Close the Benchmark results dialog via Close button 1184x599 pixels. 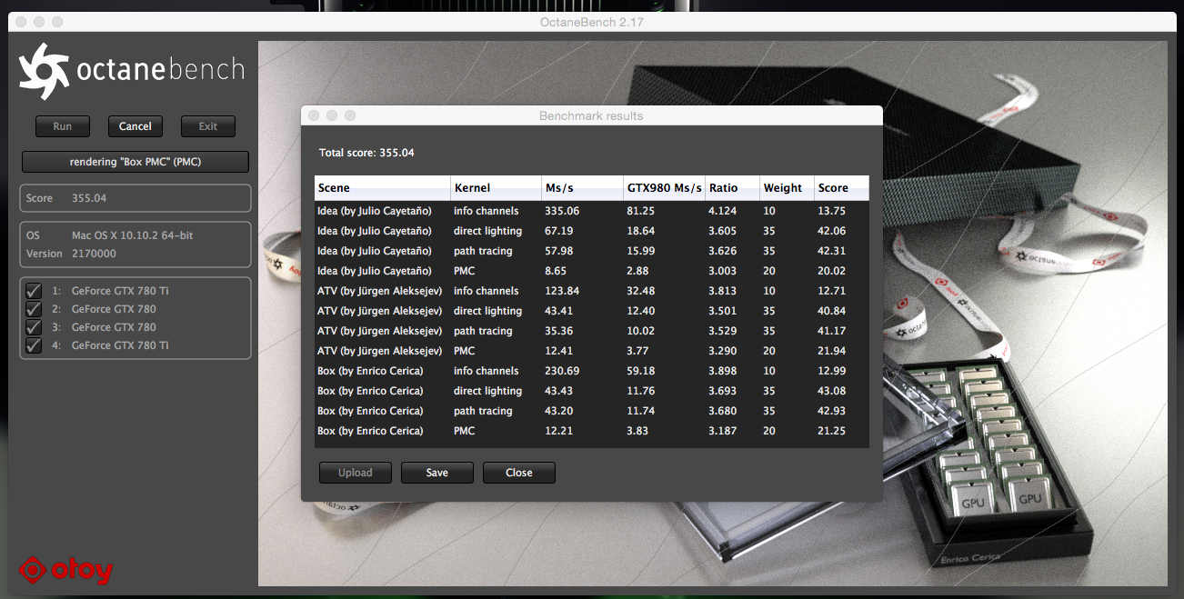click(519, 473)
